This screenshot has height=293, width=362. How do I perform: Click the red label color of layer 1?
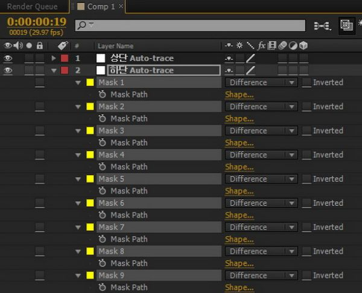point(65,58)
